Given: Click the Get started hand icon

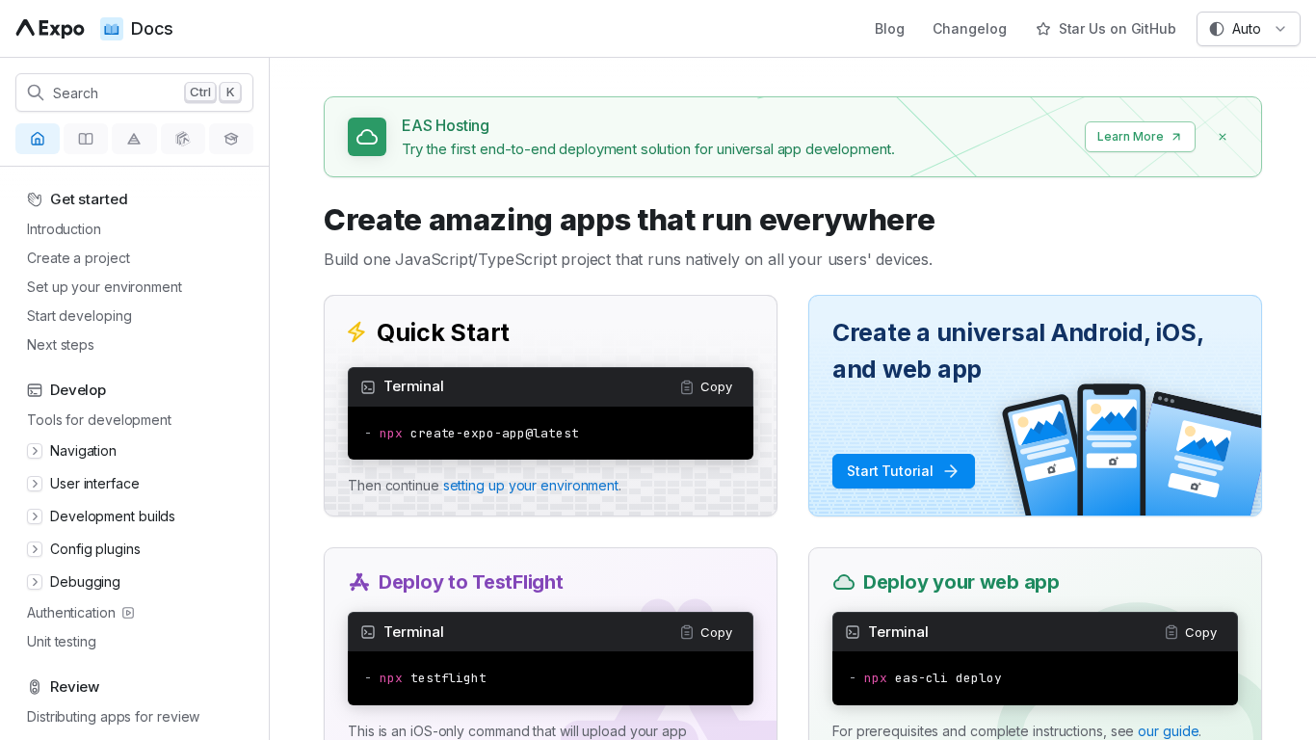Looking at the screenshot, I should pos(35,199).
